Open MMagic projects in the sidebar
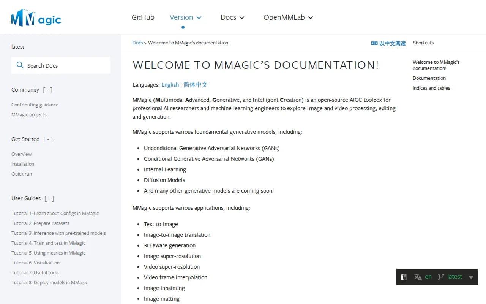Viewport: 486px width, 304px height. click(x=29, y=115)
